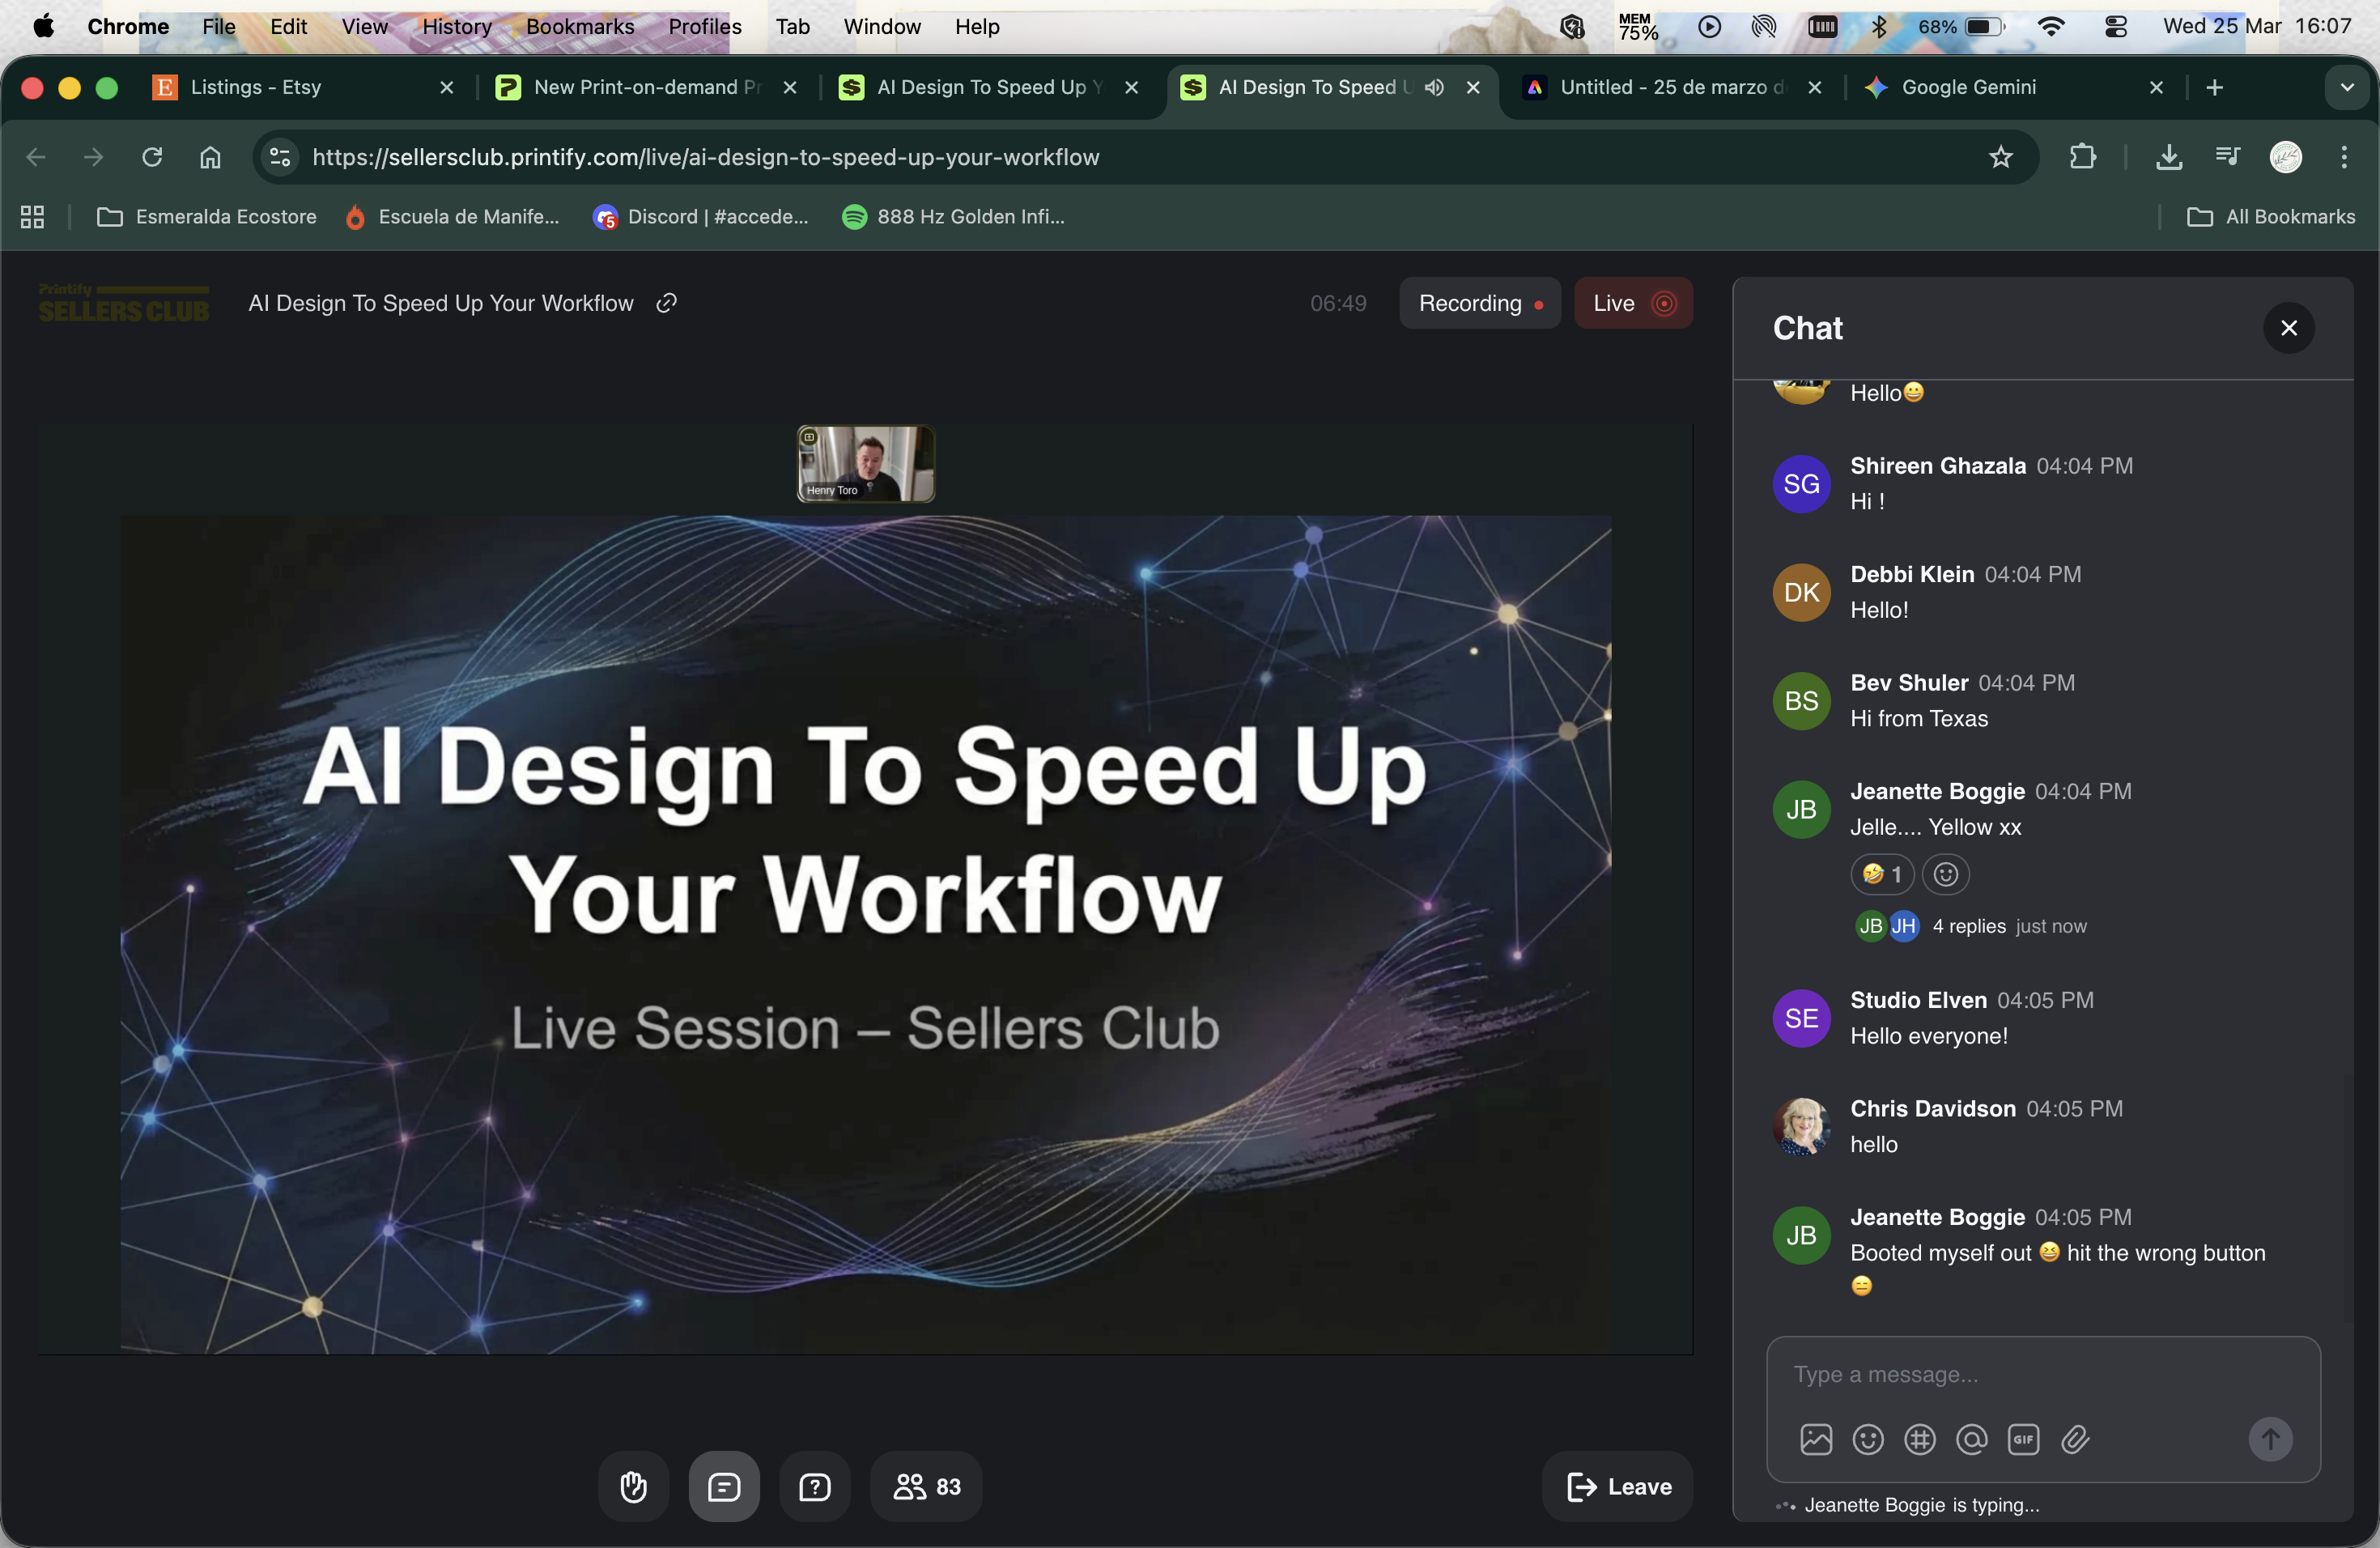2380x1548 pixels.
Task: Attach an image to chat message
Action: [x=1816, y=1439]
